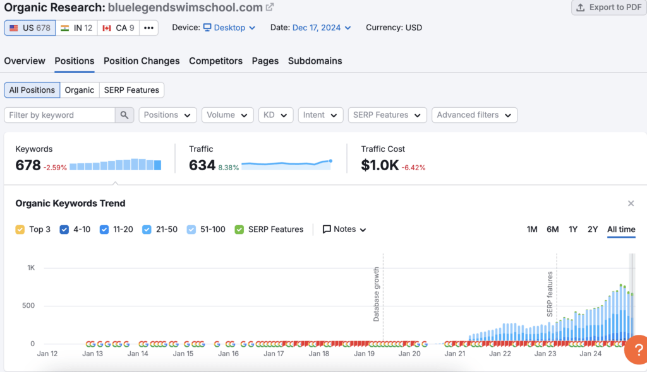Open the Date Dec 17, 2024 dropdown

click(322, 28)
